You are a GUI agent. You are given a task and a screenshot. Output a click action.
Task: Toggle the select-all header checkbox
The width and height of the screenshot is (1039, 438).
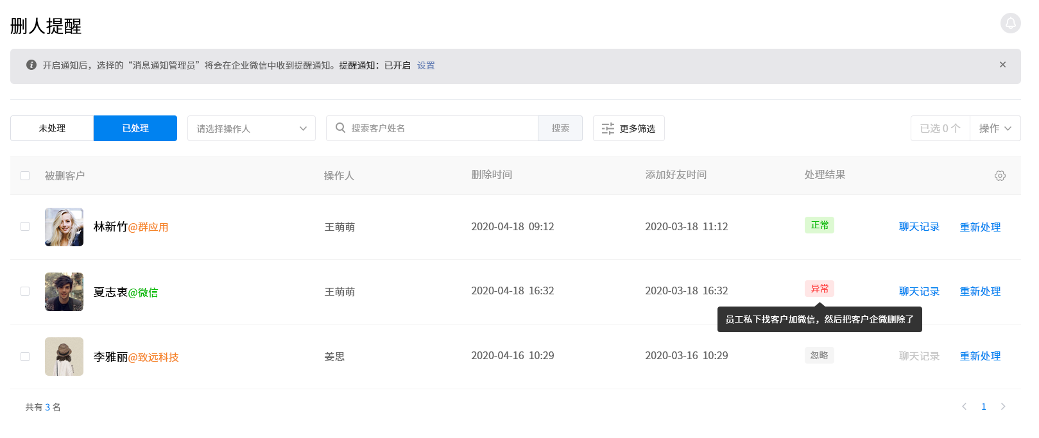[25, 176]
